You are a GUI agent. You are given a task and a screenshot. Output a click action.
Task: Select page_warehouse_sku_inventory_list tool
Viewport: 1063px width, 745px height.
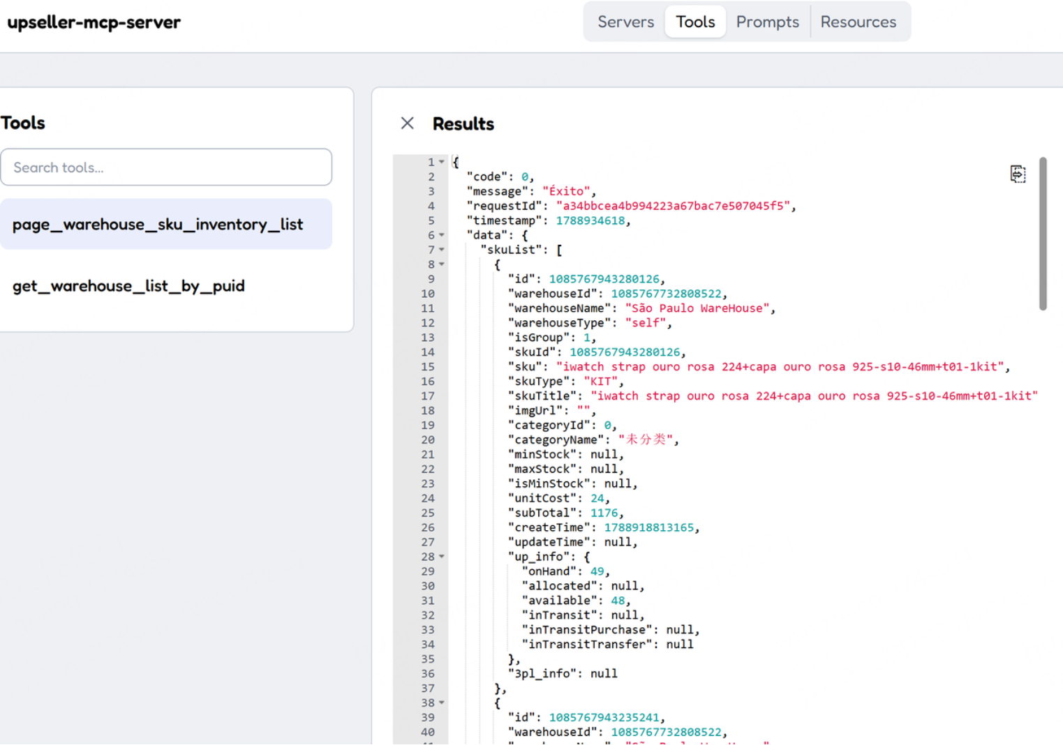(x=166, y=224)
